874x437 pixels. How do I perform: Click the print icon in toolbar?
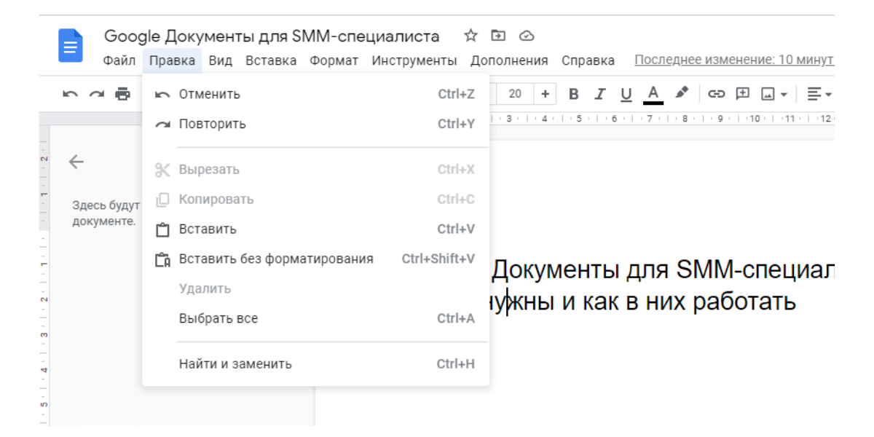pos(122,93)
